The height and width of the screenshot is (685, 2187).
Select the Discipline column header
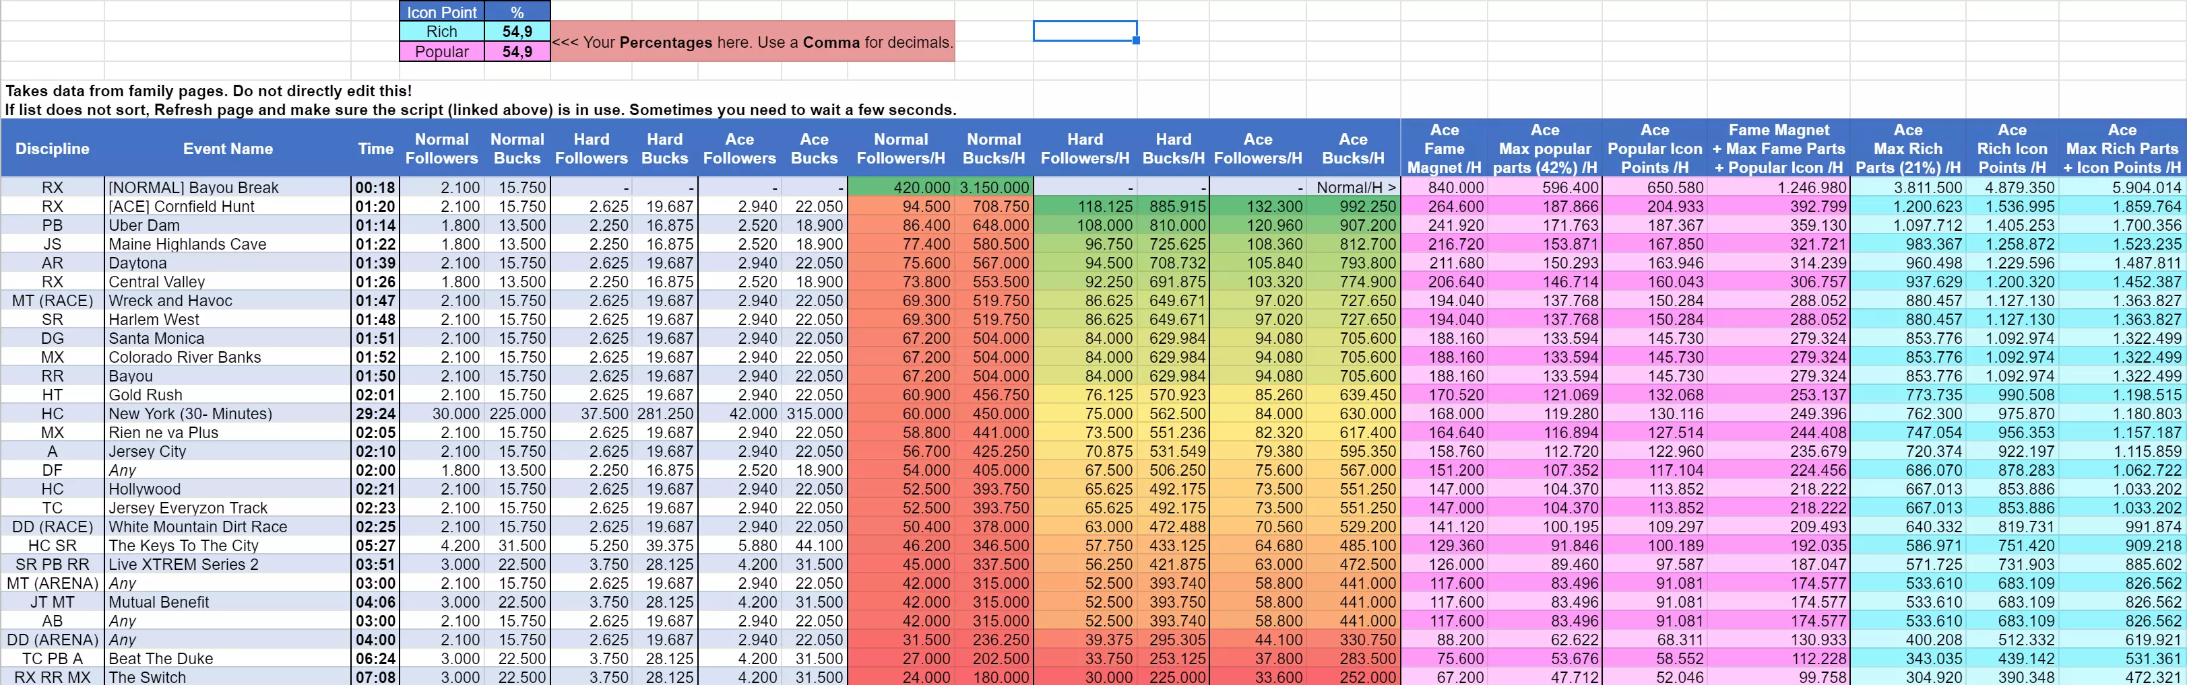click(x=52, y=148)
